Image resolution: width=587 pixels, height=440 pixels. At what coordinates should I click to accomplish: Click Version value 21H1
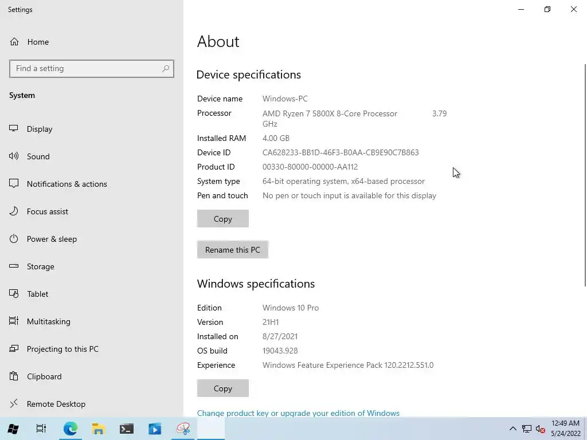coord(271,322)
